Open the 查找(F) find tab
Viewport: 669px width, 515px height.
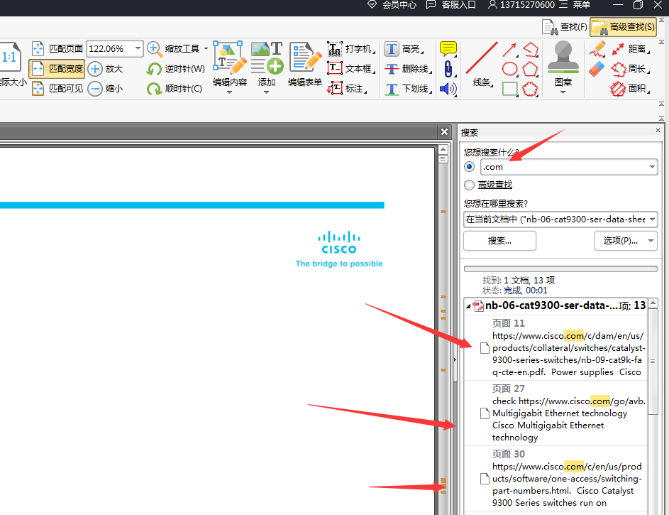[565, 27]
